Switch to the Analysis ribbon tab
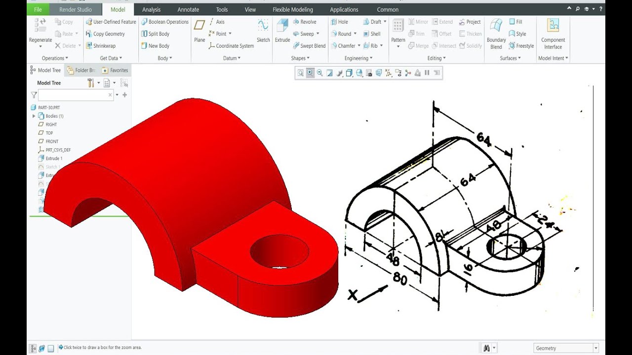The height and width of the screenshot is (355, 632). 151,9
